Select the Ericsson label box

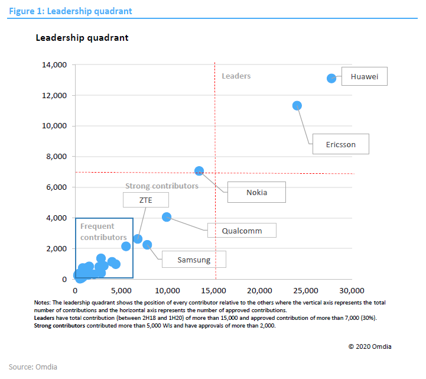341,144
